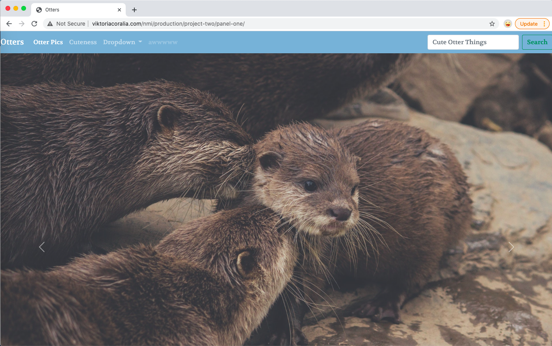
Task: Close the Otters tab
Action: pyautogui.click(x=119, y=10)
